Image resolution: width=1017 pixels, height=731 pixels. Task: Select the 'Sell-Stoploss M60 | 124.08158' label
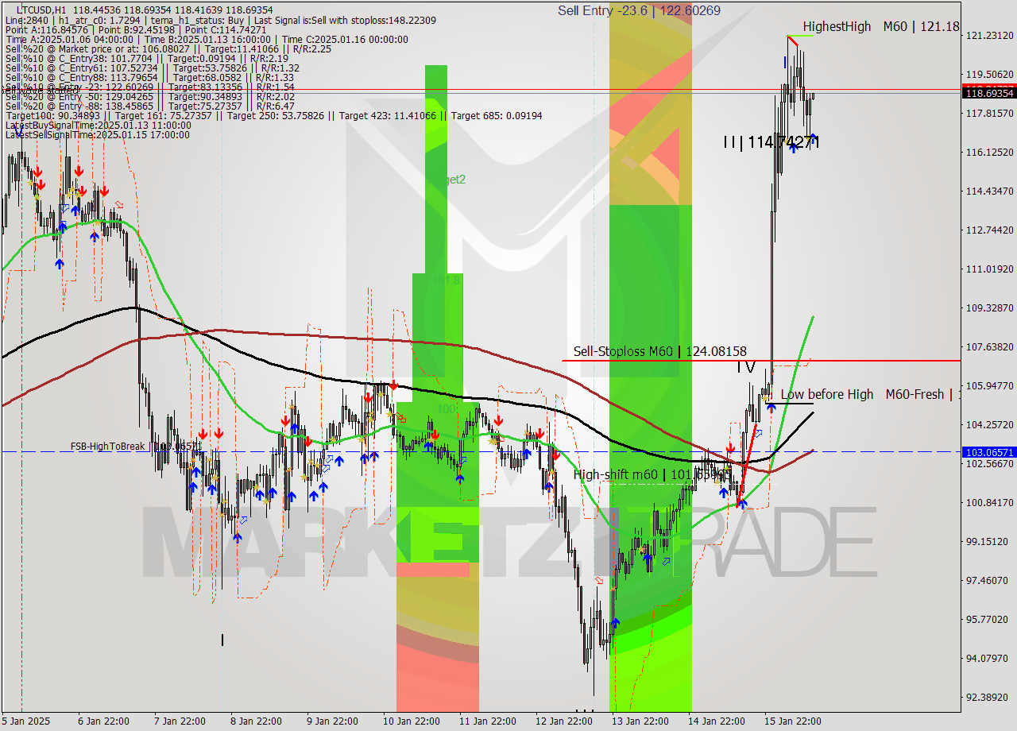coord(660,351)
